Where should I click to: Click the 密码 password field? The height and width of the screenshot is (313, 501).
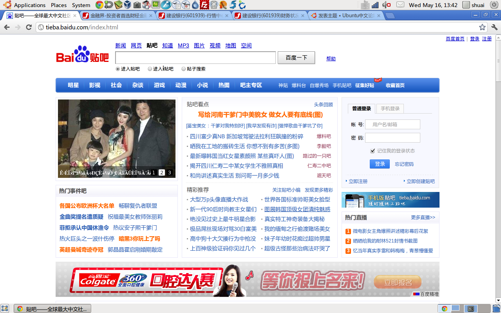(392, 138)
